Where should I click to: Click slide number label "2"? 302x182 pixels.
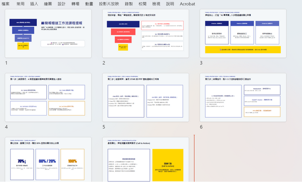[104, 63]
